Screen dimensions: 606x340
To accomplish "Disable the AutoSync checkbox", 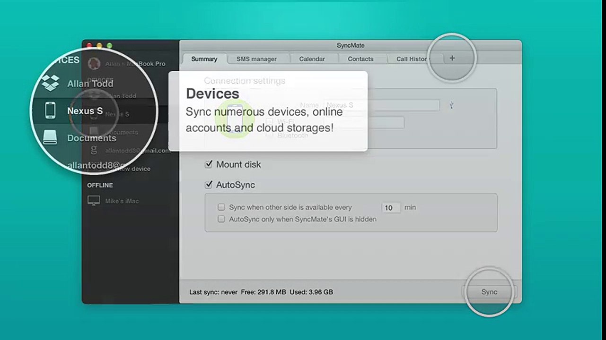I will 208,185.
